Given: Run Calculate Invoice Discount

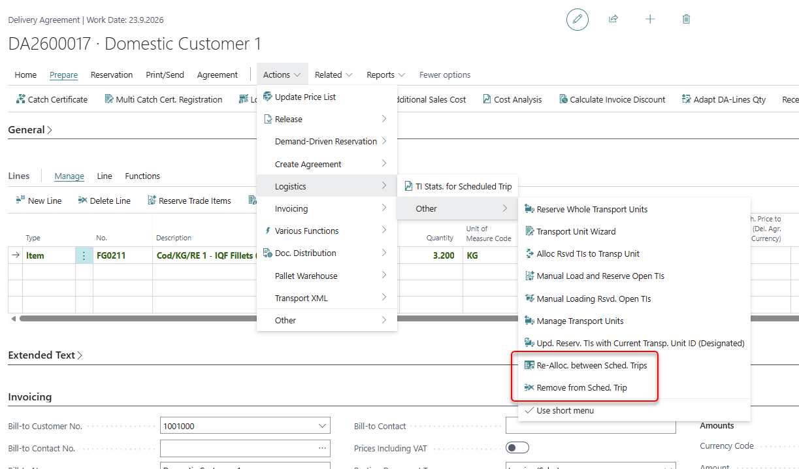Looking at the screenshot, I should (x=612, y=99).
